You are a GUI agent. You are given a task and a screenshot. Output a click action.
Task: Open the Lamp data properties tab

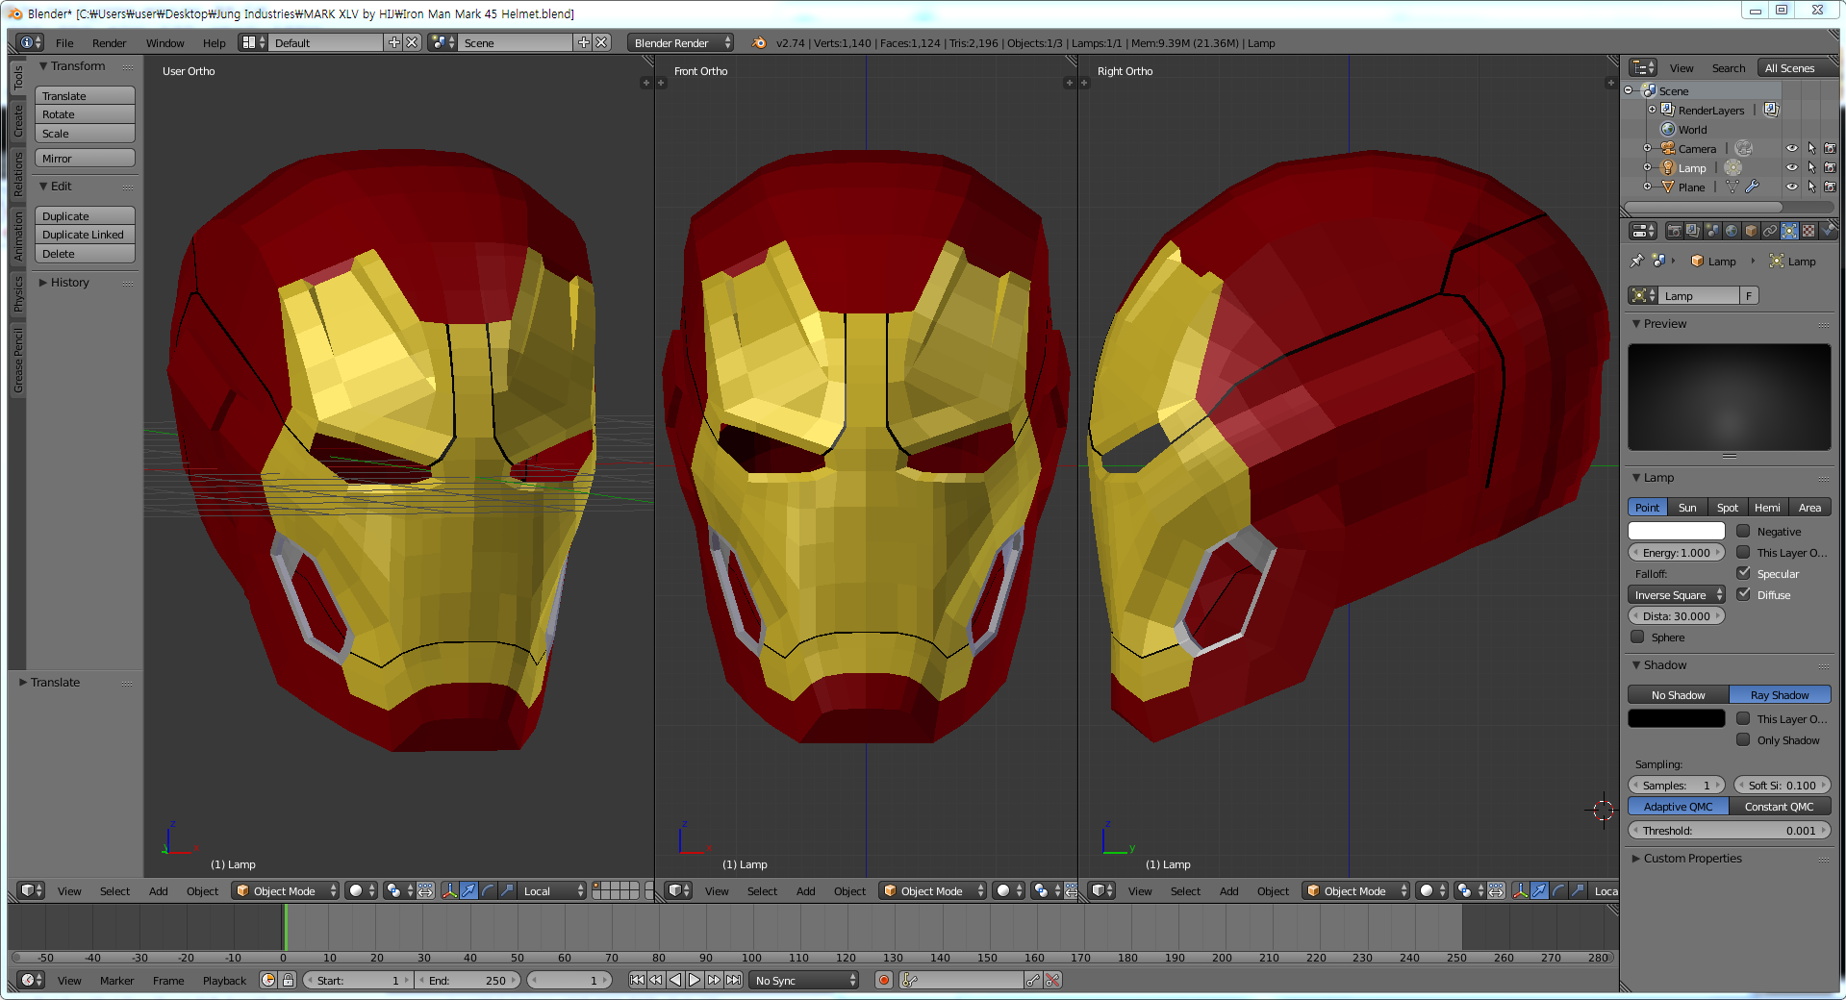point(1789,231)
